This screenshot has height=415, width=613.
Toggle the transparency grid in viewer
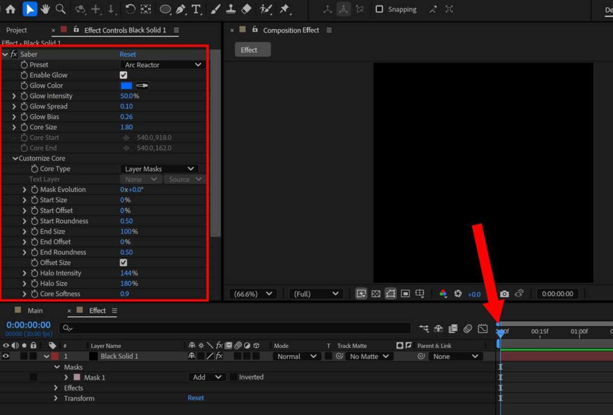(x=376, y=294)
